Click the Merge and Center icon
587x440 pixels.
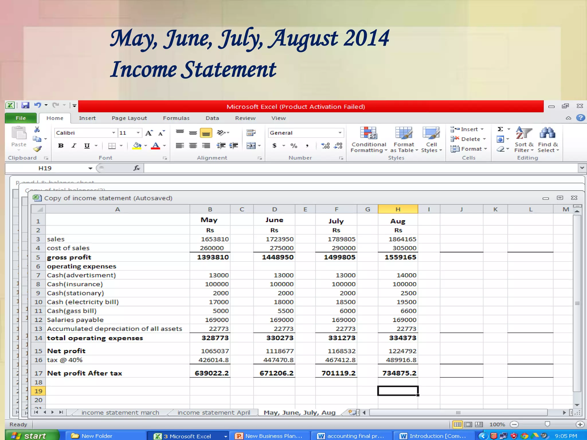pyautogui.click(x=251, y=146)
